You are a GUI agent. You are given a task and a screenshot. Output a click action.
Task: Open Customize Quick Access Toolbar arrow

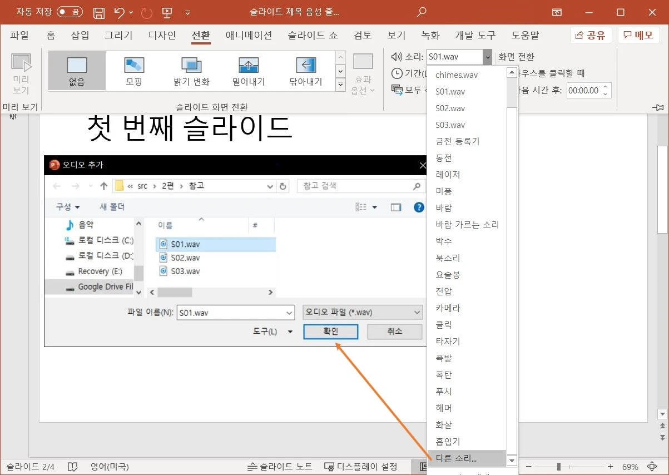(x=187, y=12)
